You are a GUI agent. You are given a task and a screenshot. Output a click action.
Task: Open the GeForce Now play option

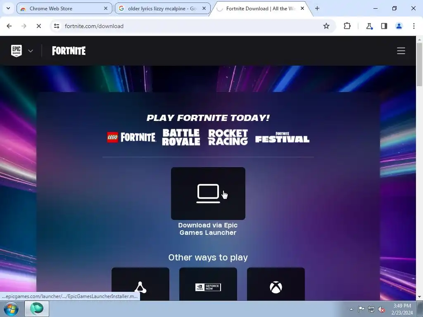pyautogui.click(x=208, y=284)
